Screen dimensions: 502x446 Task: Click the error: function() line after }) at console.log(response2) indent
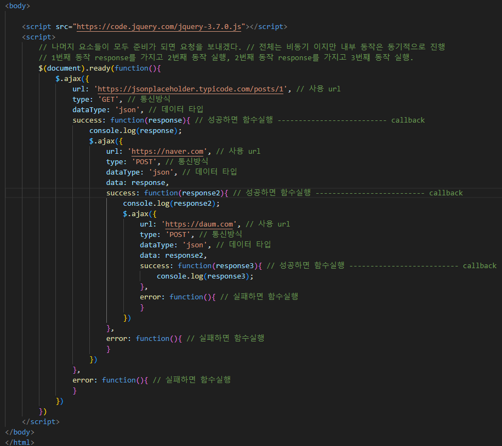185,338
